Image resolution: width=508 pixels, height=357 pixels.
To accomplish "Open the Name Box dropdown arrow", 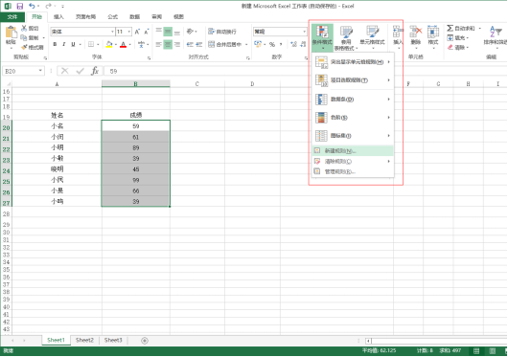I will pos(40,71).
